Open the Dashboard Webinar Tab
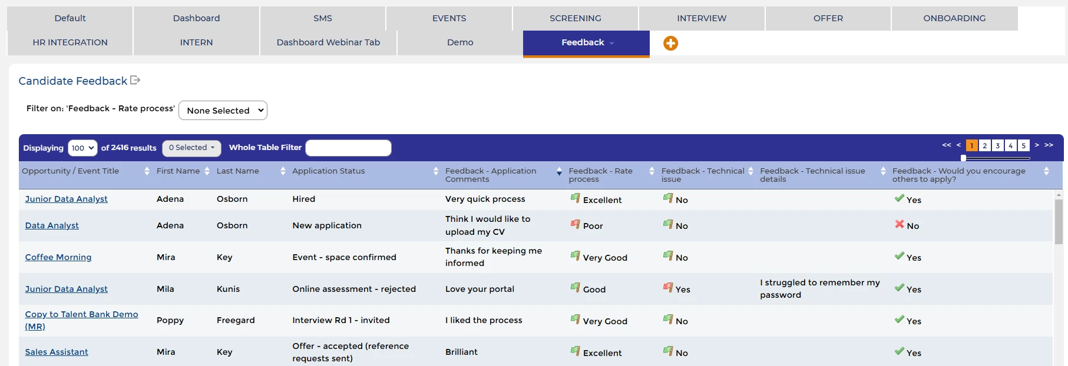This screenshot has height=366, width=1068. tap(328, 42)
